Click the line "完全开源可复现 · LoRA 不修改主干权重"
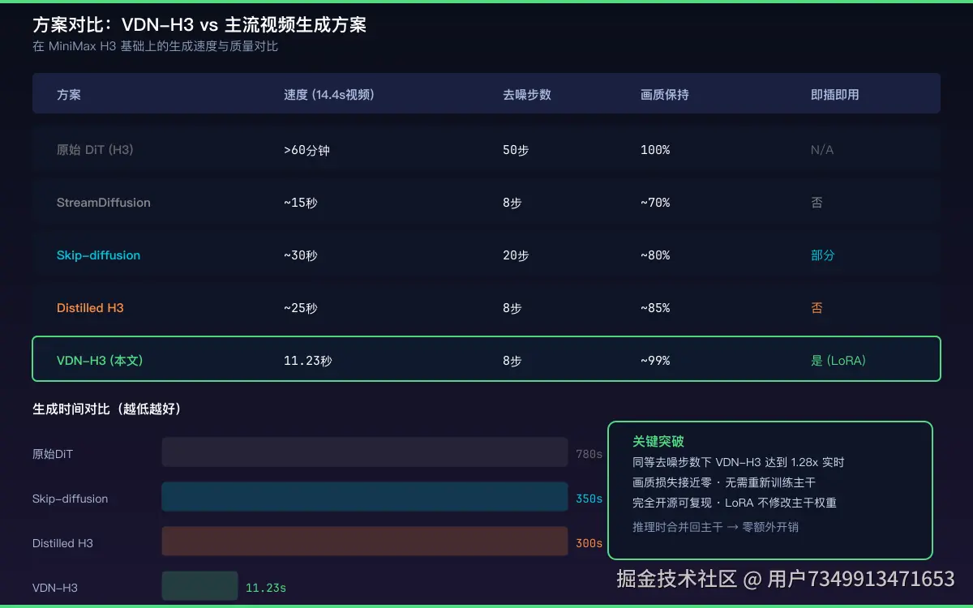This screenshot has width=973, height=608. pos(735,503)
